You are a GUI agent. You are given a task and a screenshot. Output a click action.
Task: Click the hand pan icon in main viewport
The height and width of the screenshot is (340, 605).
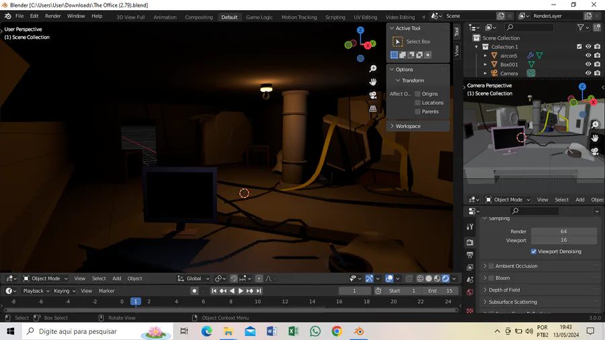(373, 82)
